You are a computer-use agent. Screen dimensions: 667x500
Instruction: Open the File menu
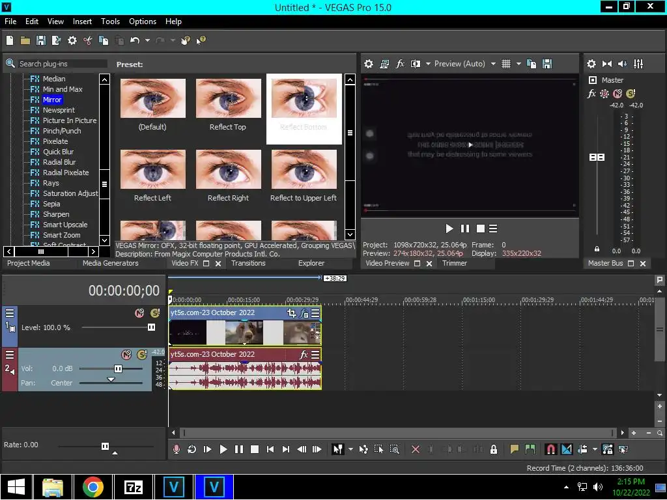(x=10, y=21)
